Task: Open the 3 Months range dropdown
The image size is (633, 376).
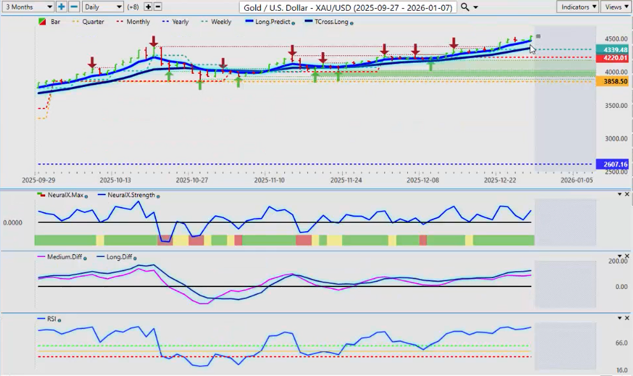Action: [27, 6]
